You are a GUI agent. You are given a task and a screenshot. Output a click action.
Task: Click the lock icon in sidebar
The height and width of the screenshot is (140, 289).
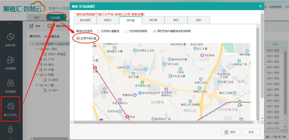click(10, 129)
